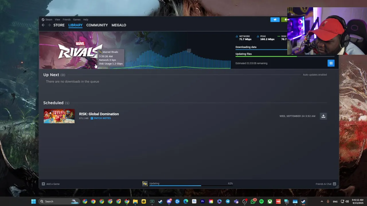Click the Steam logo in title bar
367x206 pixels.
[x=43, y=19]
